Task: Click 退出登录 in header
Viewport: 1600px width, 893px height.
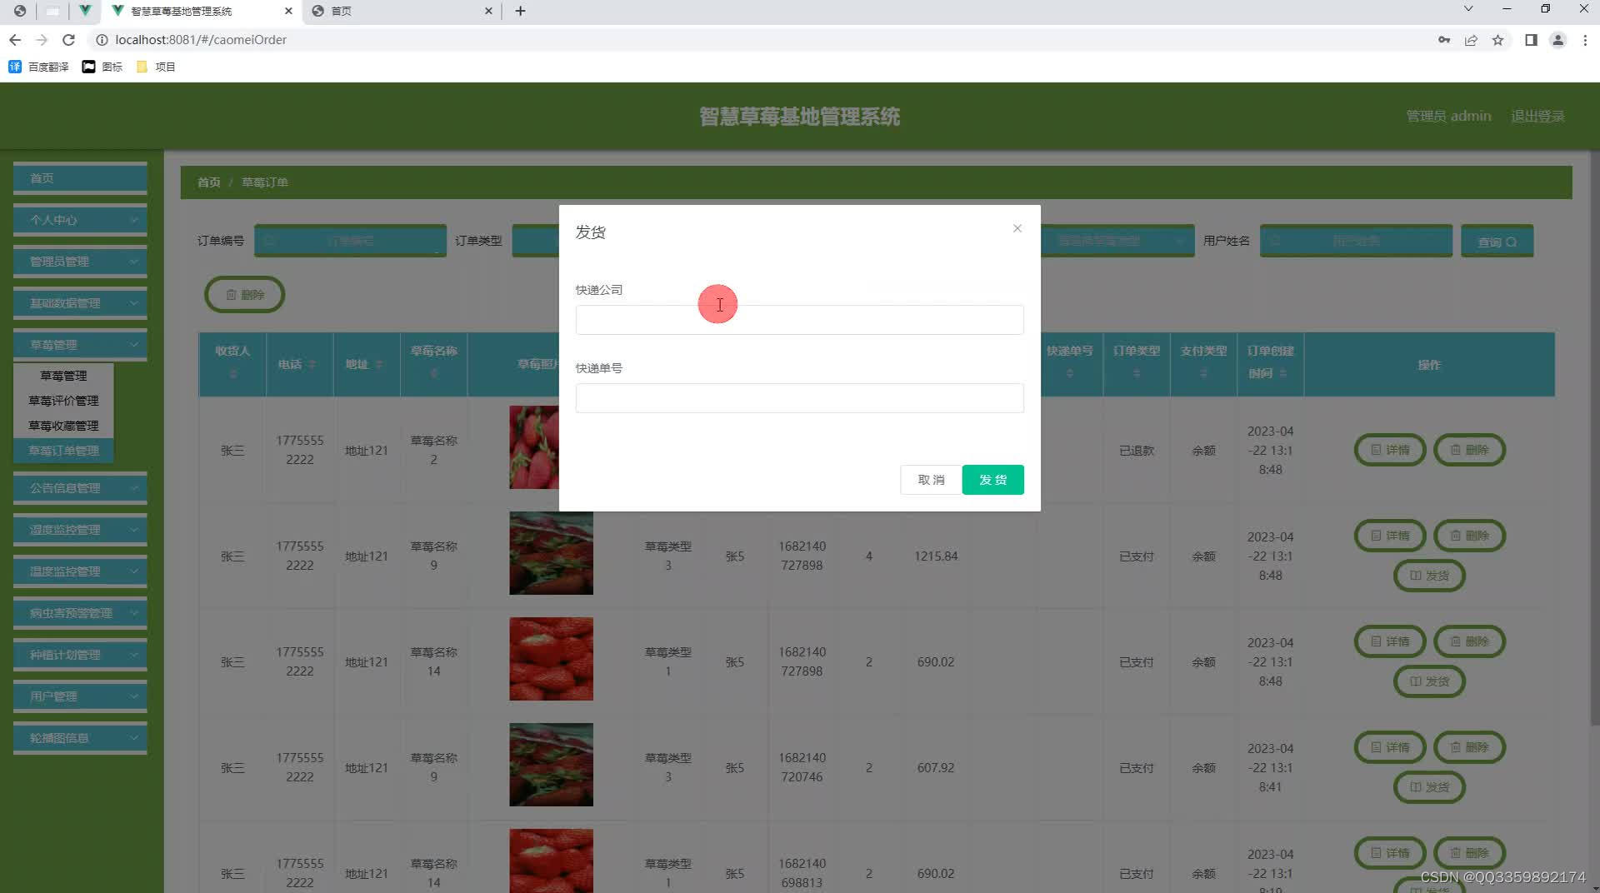Action: pos(1537,116)
